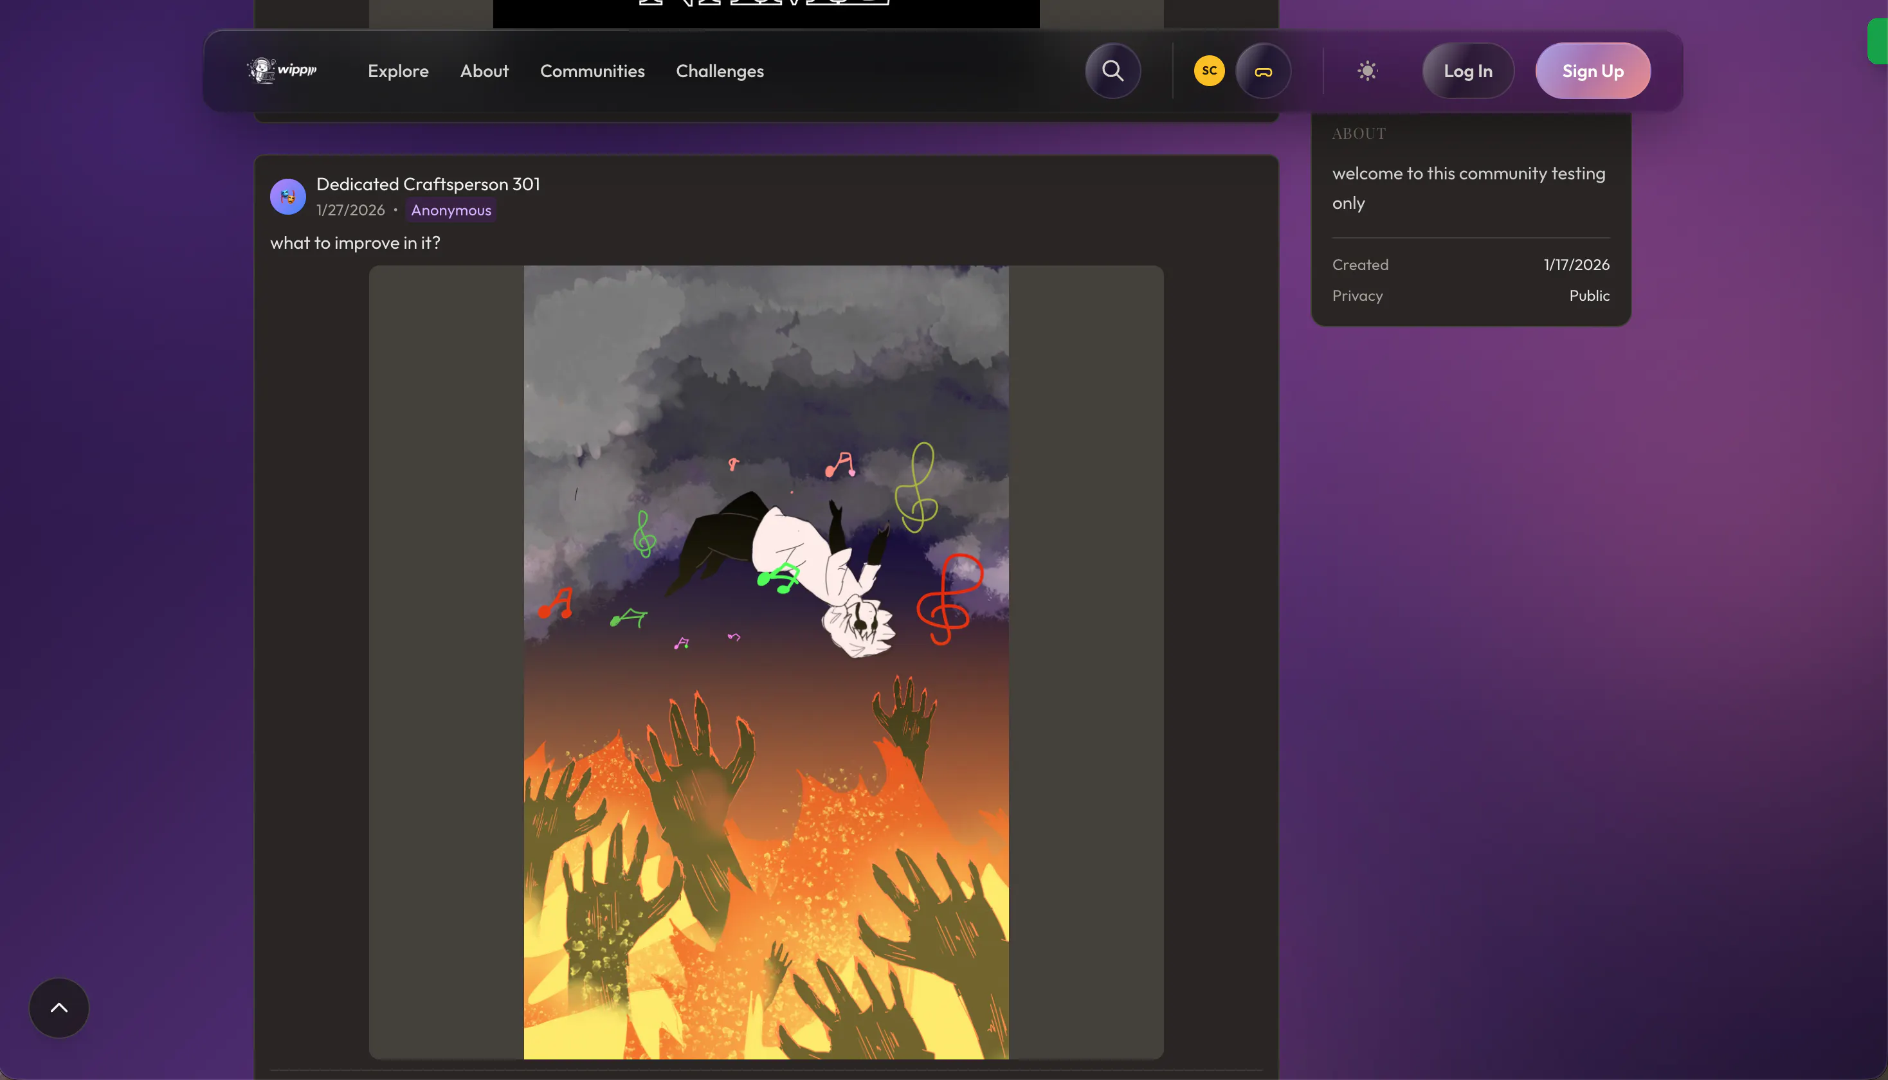Click the wippp logo
Viewport: 1888px width, 1080px height.
(x=282, y=71)
